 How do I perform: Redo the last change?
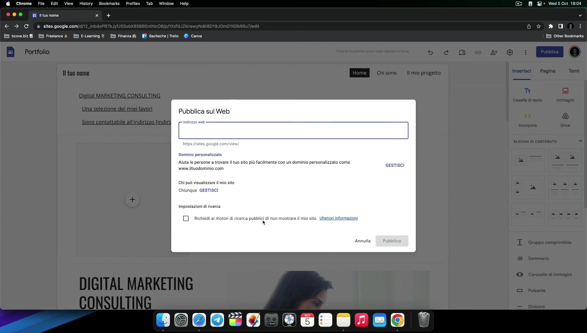click(x=446, y=52)
